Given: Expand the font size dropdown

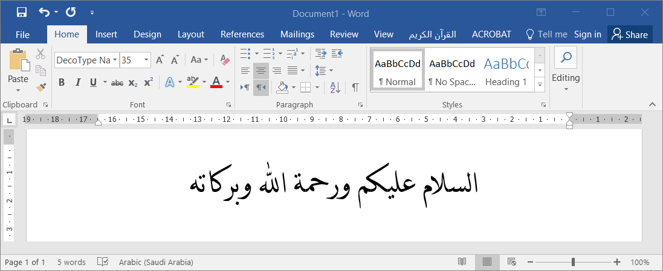Looking at the screenshot, I should pyautogui.click(x=146, y=60).
